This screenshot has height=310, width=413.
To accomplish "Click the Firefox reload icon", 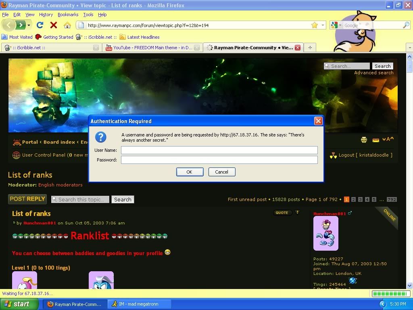I will click(x=40, y=25).
